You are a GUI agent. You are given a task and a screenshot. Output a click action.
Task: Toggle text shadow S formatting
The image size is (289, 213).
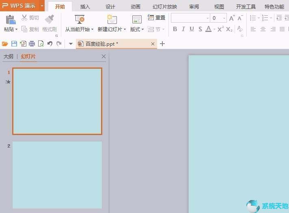tap(201, 29)
